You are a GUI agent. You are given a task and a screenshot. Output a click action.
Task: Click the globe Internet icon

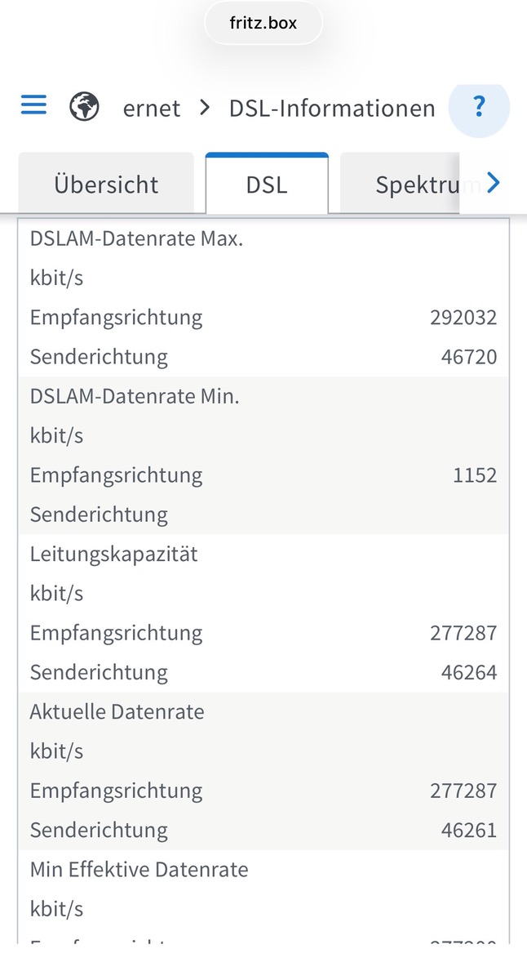click(84, 107)
